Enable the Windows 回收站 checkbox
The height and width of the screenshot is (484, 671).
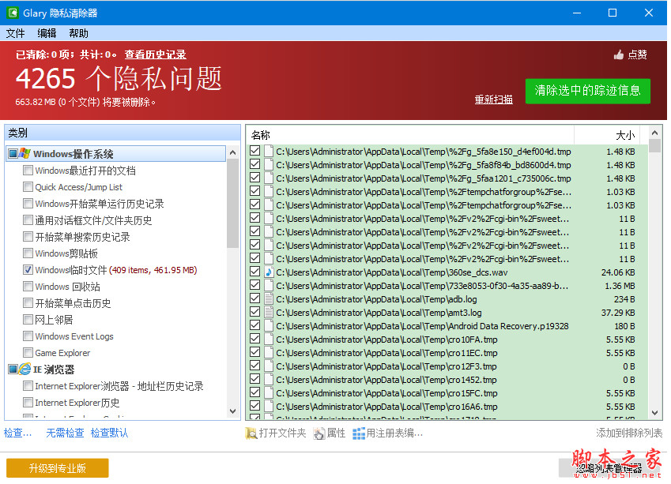(x=28, y=287)
